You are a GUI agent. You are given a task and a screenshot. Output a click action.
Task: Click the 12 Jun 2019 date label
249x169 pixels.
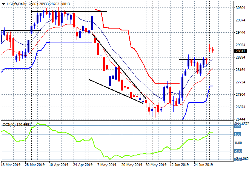[179, 165]
